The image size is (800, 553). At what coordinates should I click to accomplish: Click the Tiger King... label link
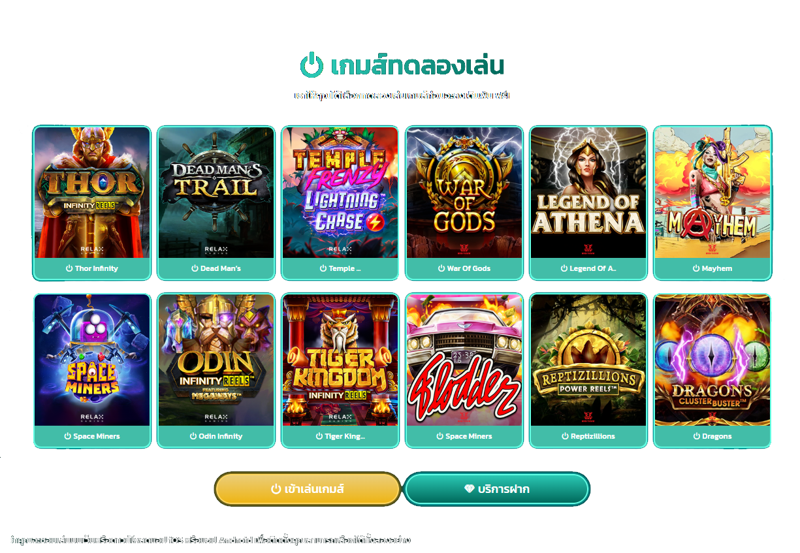pyautogui.click(x=345, y=436)
